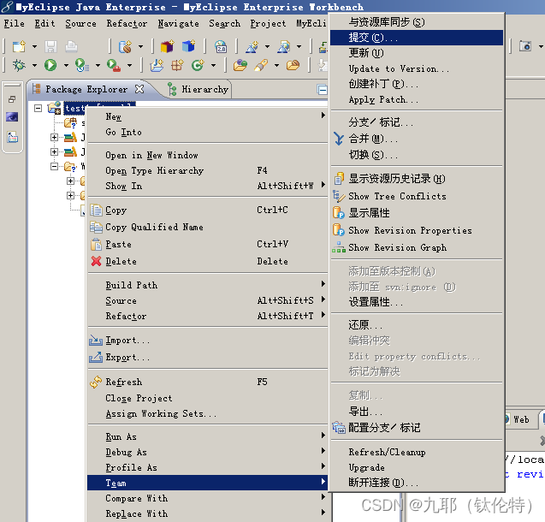This screenshot has height=522, width=545.
Task: Select 合并(M)... merge entry
Action: (417, 139)
